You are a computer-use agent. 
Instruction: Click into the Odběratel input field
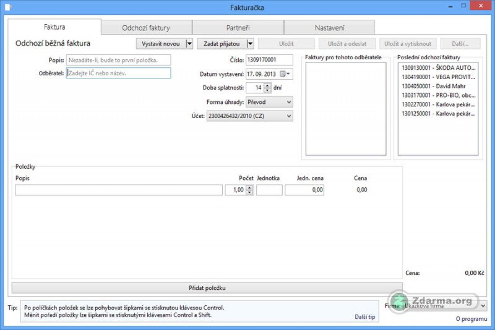118,73
